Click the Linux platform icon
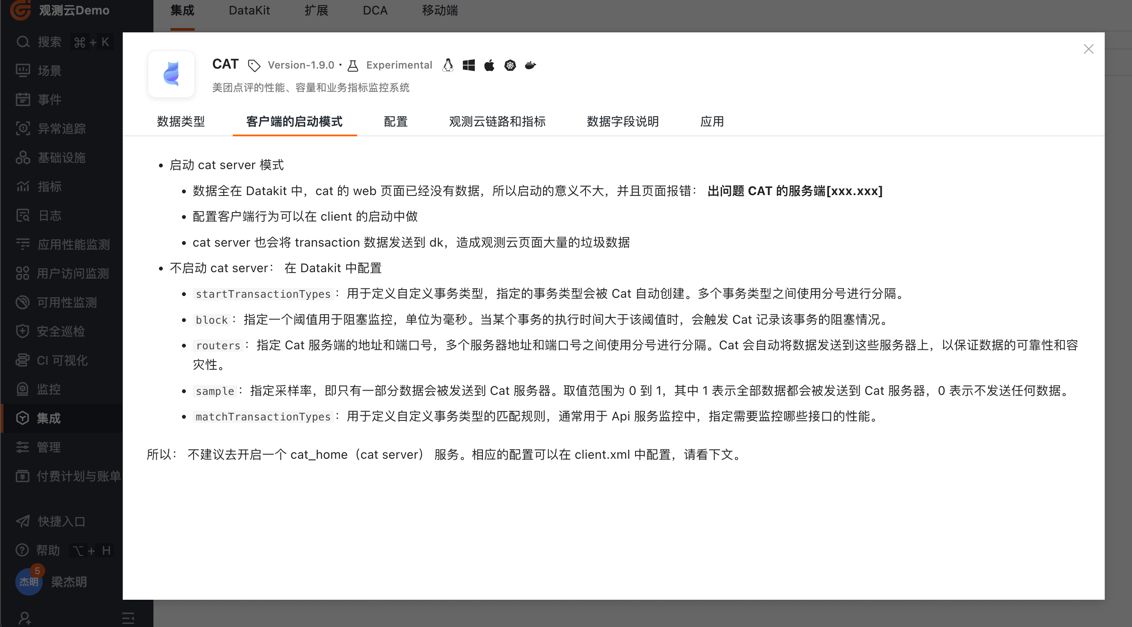 pyautogui.click(x=448, y=65)
